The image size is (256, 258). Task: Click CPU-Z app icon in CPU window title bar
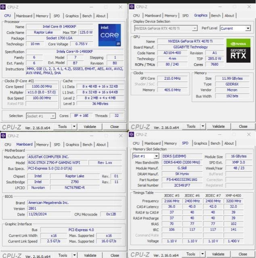[x=3, y=7]
